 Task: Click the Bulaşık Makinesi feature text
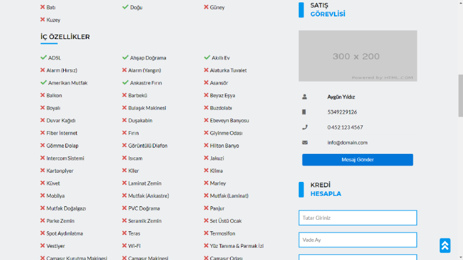(x=147, y=108)
